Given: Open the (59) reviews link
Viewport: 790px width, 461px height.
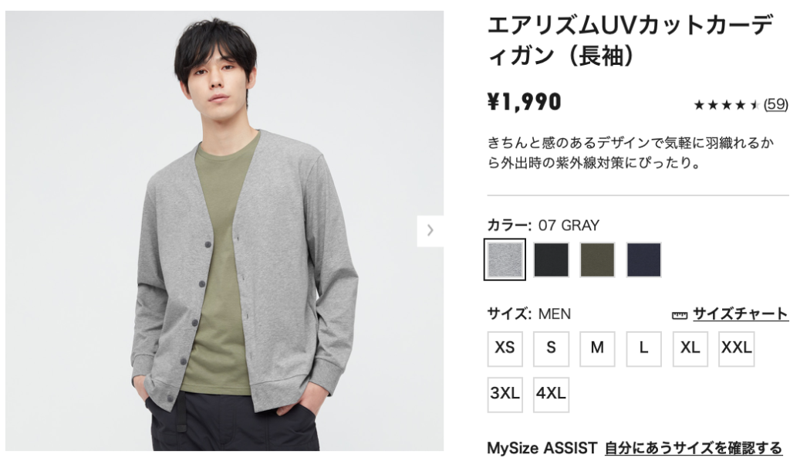Looking at the screenshot, I should click(x=776, y=104).
